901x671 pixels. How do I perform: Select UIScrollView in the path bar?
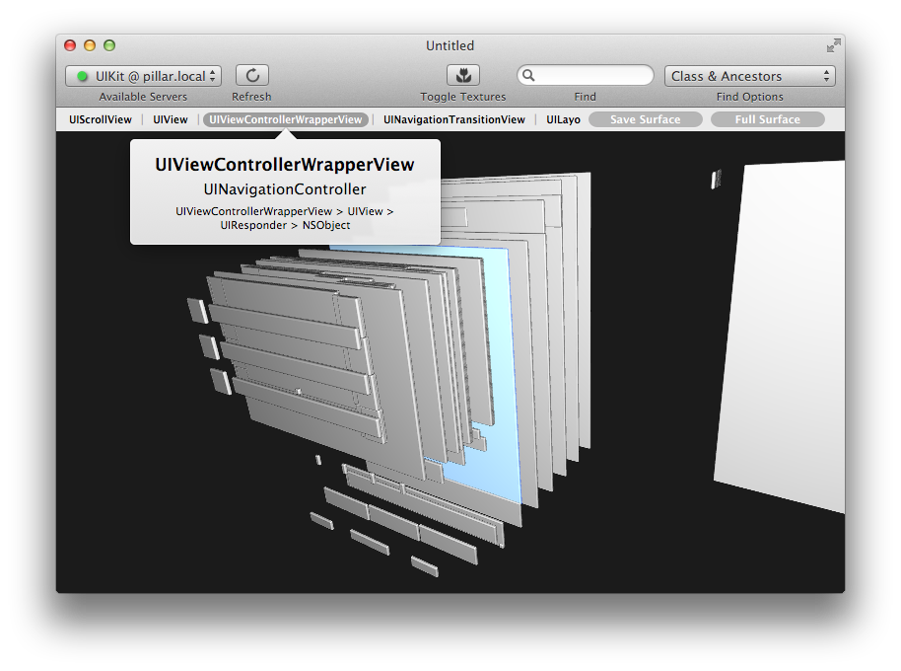coord(101,119)
